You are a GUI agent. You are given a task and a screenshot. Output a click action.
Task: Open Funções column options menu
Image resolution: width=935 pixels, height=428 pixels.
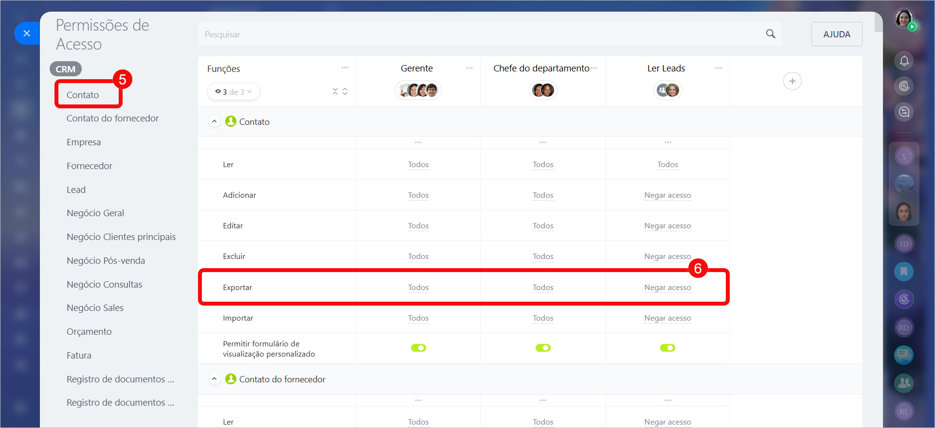pyautogui.click(x=345, y=68)
